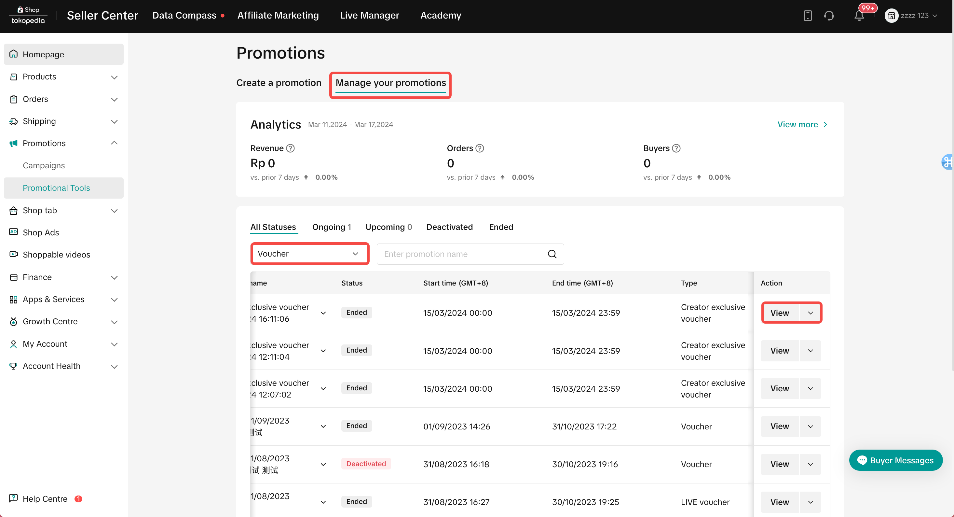Open the Buyer Messages button
This screenshot has width=954, height=517.
895,460
